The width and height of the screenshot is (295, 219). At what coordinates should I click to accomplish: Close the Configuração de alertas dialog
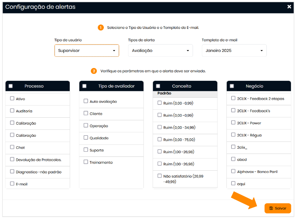click(289, 7)
